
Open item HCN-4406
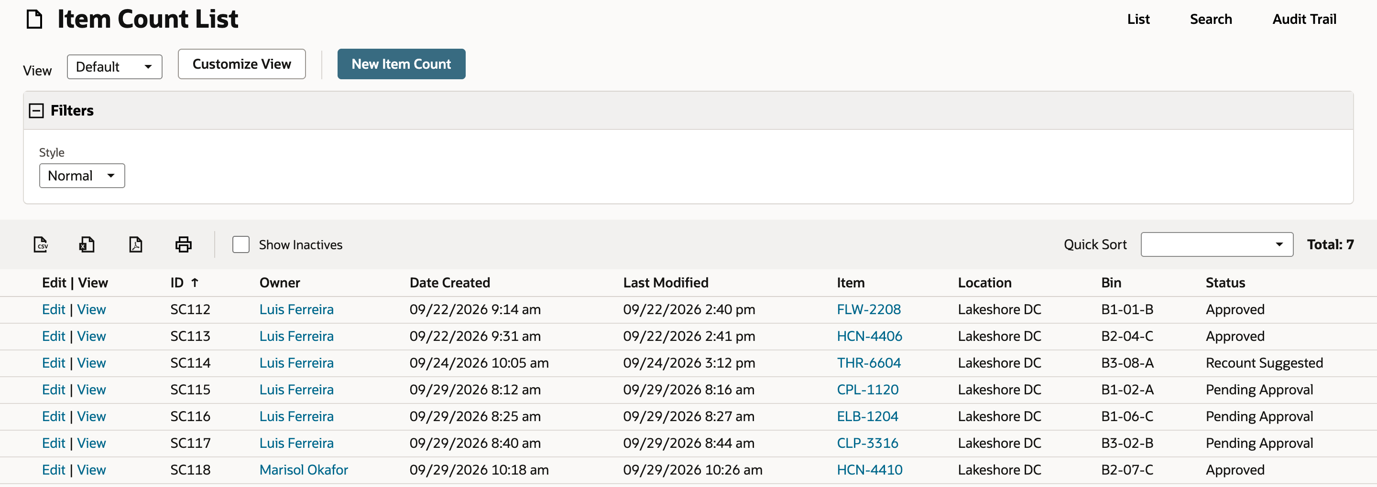[869, 337]
